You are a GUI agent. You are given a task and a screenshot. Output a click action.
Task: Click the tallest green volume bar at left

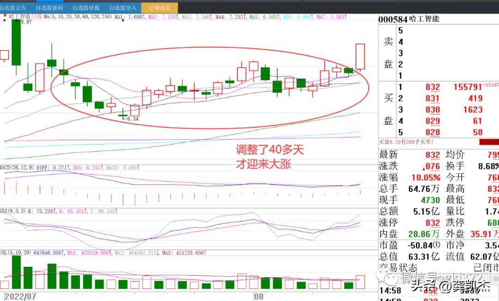tap(16, 272)
